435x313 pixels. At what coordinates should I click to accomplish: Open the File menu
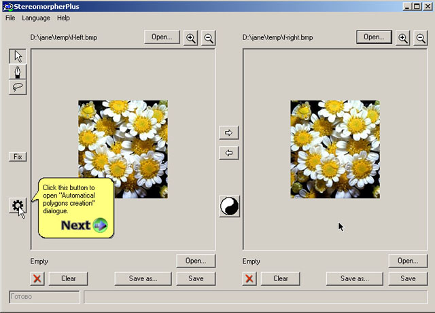click(x=10, y=18)
